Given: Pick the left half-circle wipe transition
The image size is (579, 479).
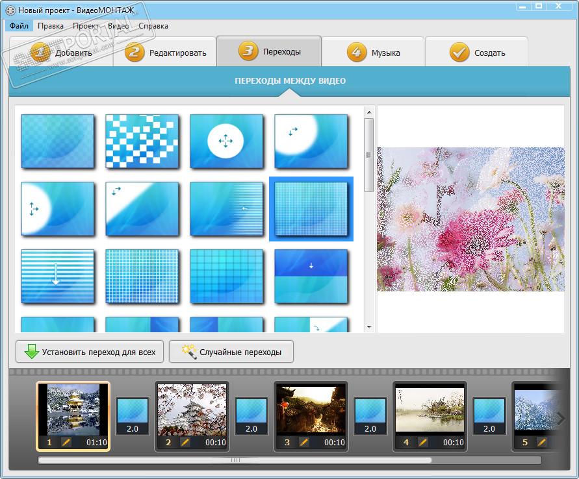Looking at the screenshot, I should tap(58, 209).
